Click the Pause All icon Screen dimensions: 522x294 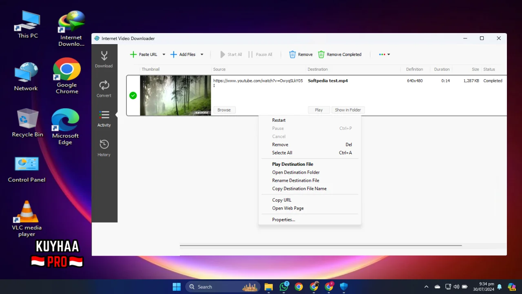pos(251,54)
